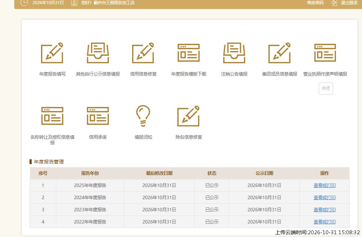Open the 信用承诺 form icon
Screen dimensions: 362x237
click(98, 116)
